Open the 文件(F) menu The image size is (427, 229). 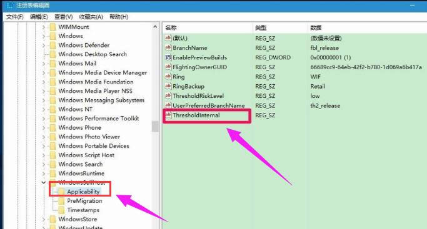[x=15, y=17]
